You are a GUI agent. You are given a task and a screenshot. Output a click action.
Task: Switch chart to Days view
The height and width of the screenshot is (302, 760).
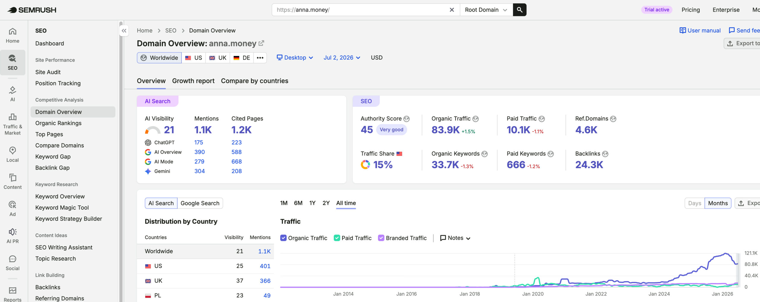coord(695,203)
